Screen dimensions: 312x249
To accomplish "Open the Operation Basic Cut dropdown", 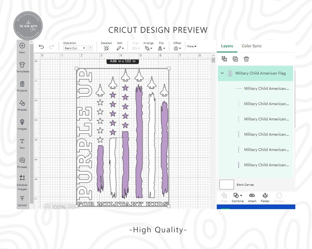I will click(75, 48).
